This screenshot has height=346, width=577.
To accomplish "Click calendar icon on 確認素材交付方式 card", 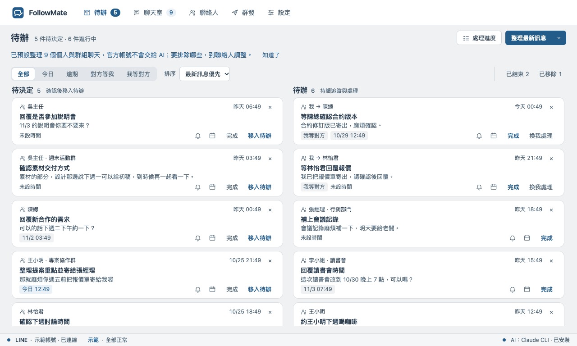I will coord(212,187).
